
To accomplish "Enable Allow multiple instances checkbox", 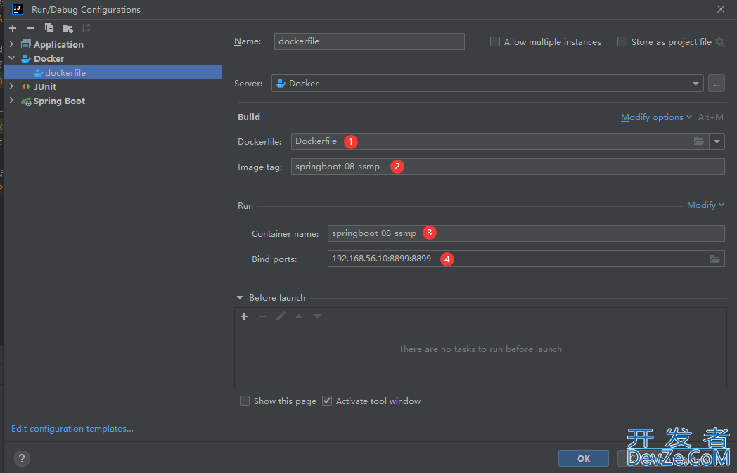I will [x=495, y=41].
